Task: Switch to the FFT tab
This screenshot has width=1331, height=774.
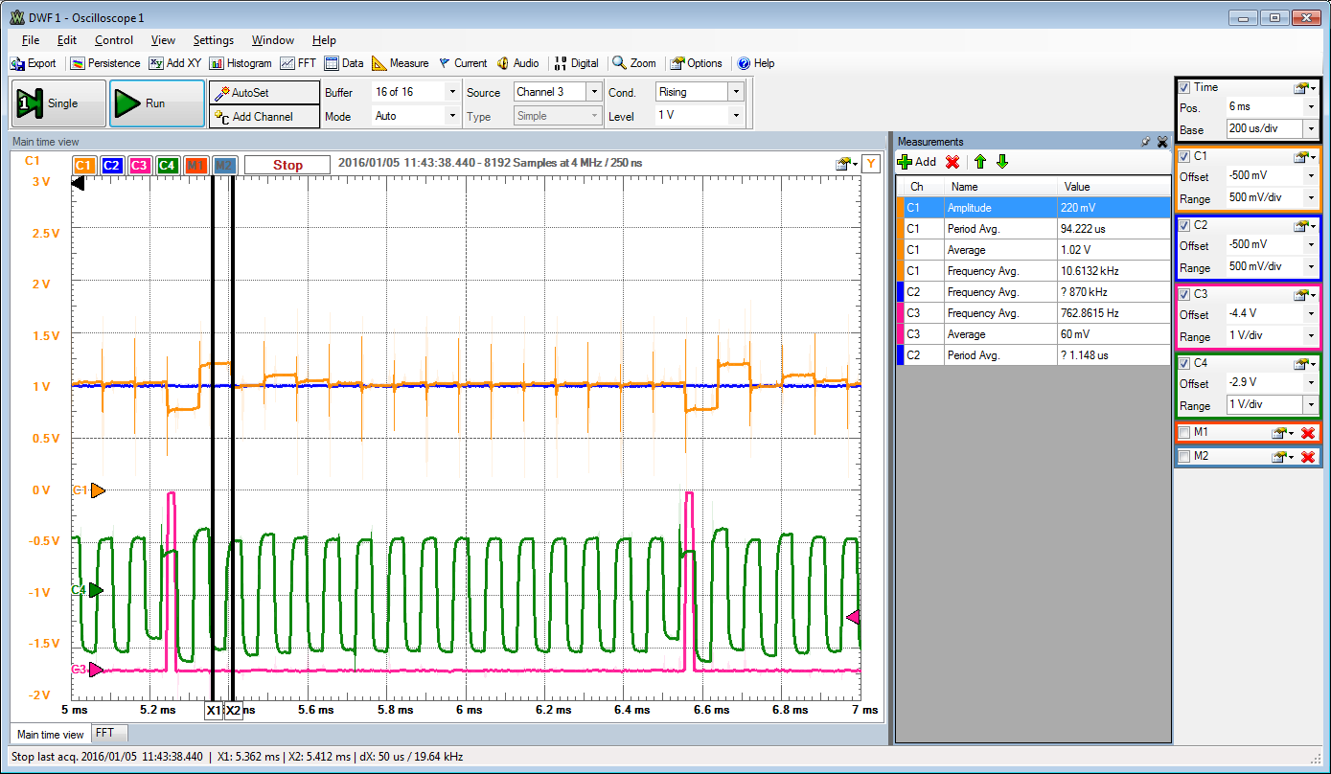Action: [105, 734]
